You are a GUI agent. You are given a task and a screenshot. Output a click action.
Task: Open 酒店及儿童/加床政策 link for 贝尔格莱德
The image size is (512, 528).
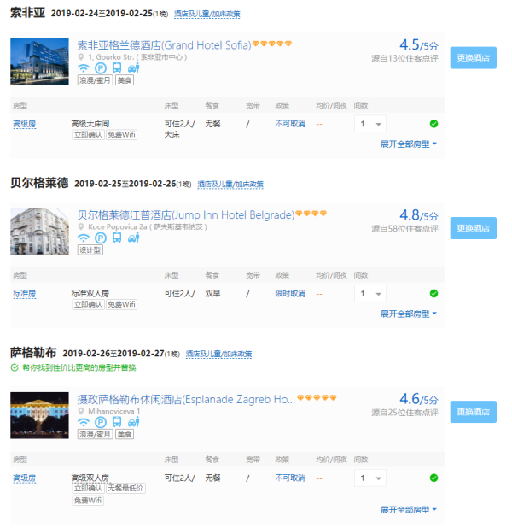click(x=230, y=185)
